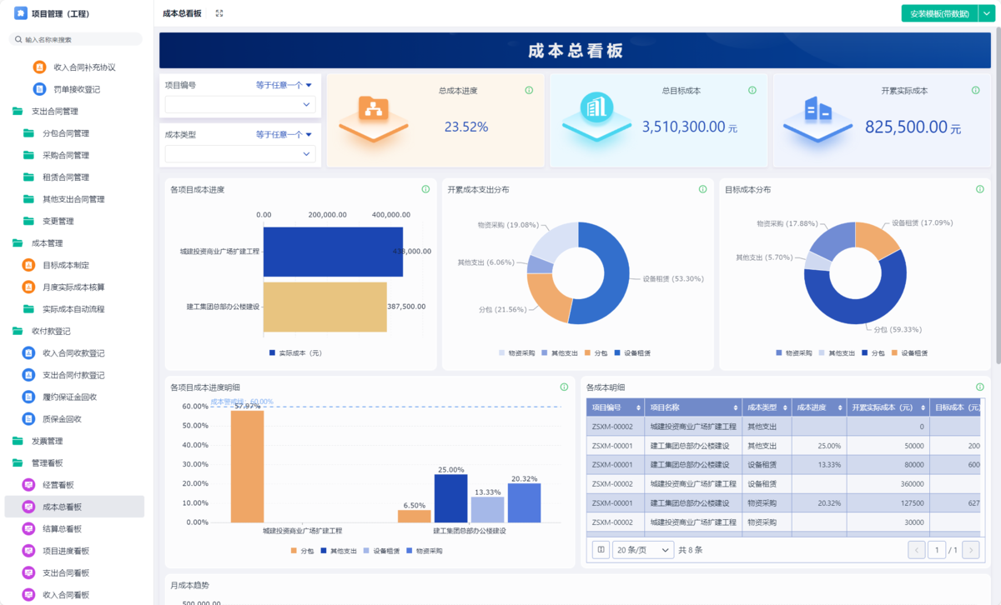Open 分包合同管理 in the sidebar

point(66,133)
